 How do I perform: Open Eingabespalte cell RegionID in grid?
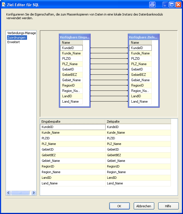73,167
